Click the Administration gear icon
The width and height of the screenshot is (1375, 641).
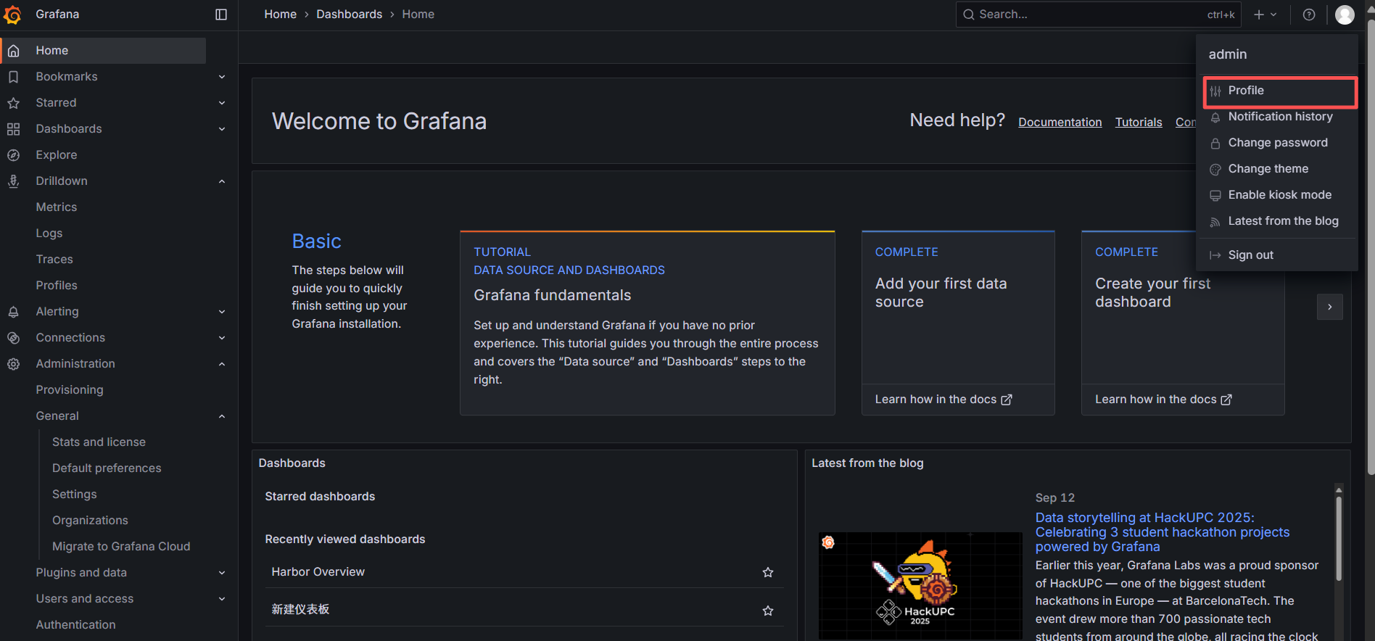13,364
